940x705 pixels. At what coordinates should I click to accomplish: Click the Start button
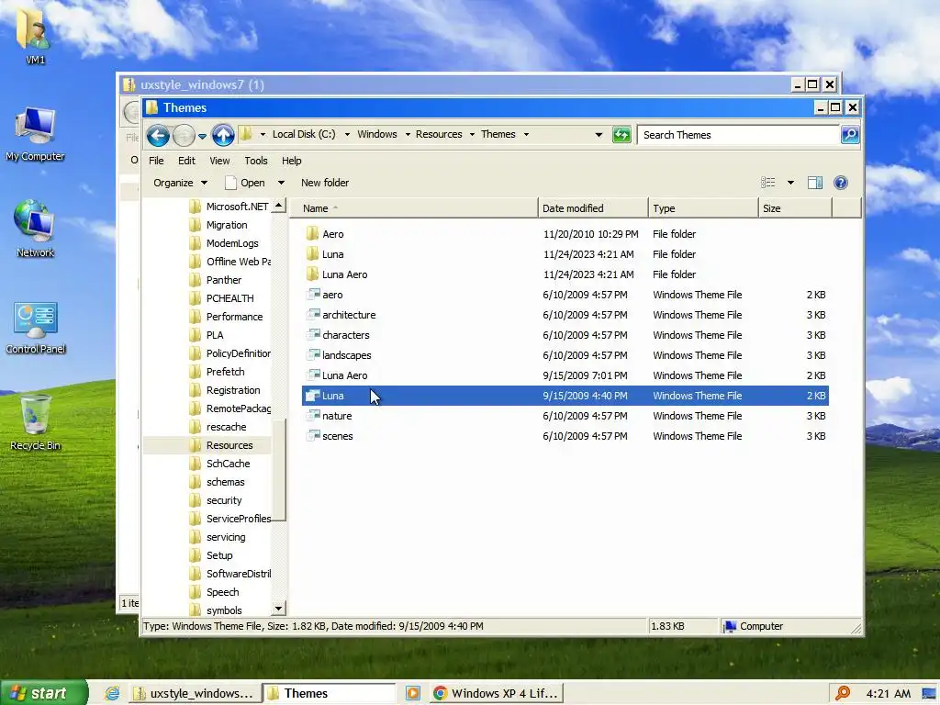tap(44, 693)
